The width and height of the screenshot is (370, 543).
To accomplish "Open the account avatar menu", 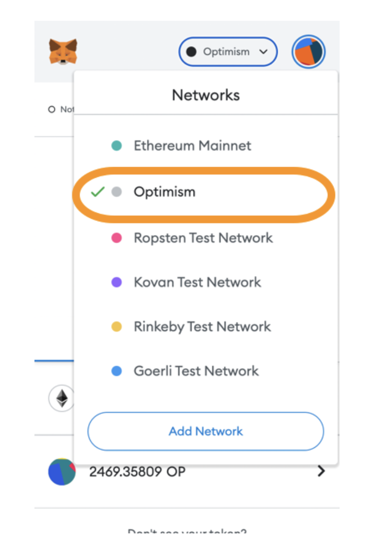I will [x=308, y=52].
